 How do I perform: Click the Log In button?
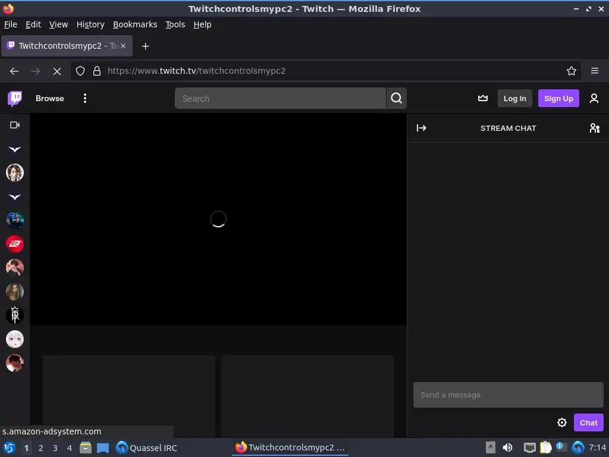coord(514,98)
